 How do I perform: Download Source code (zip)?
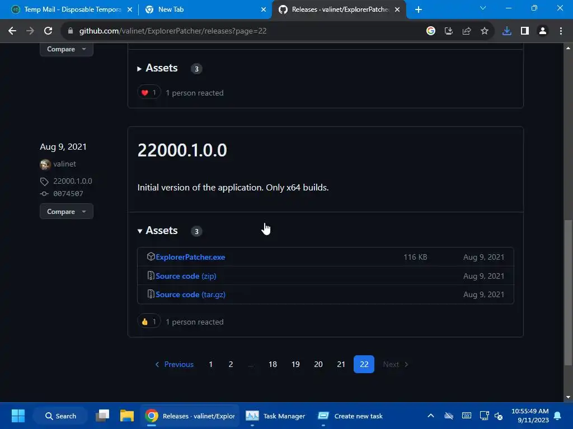point(186,276)
